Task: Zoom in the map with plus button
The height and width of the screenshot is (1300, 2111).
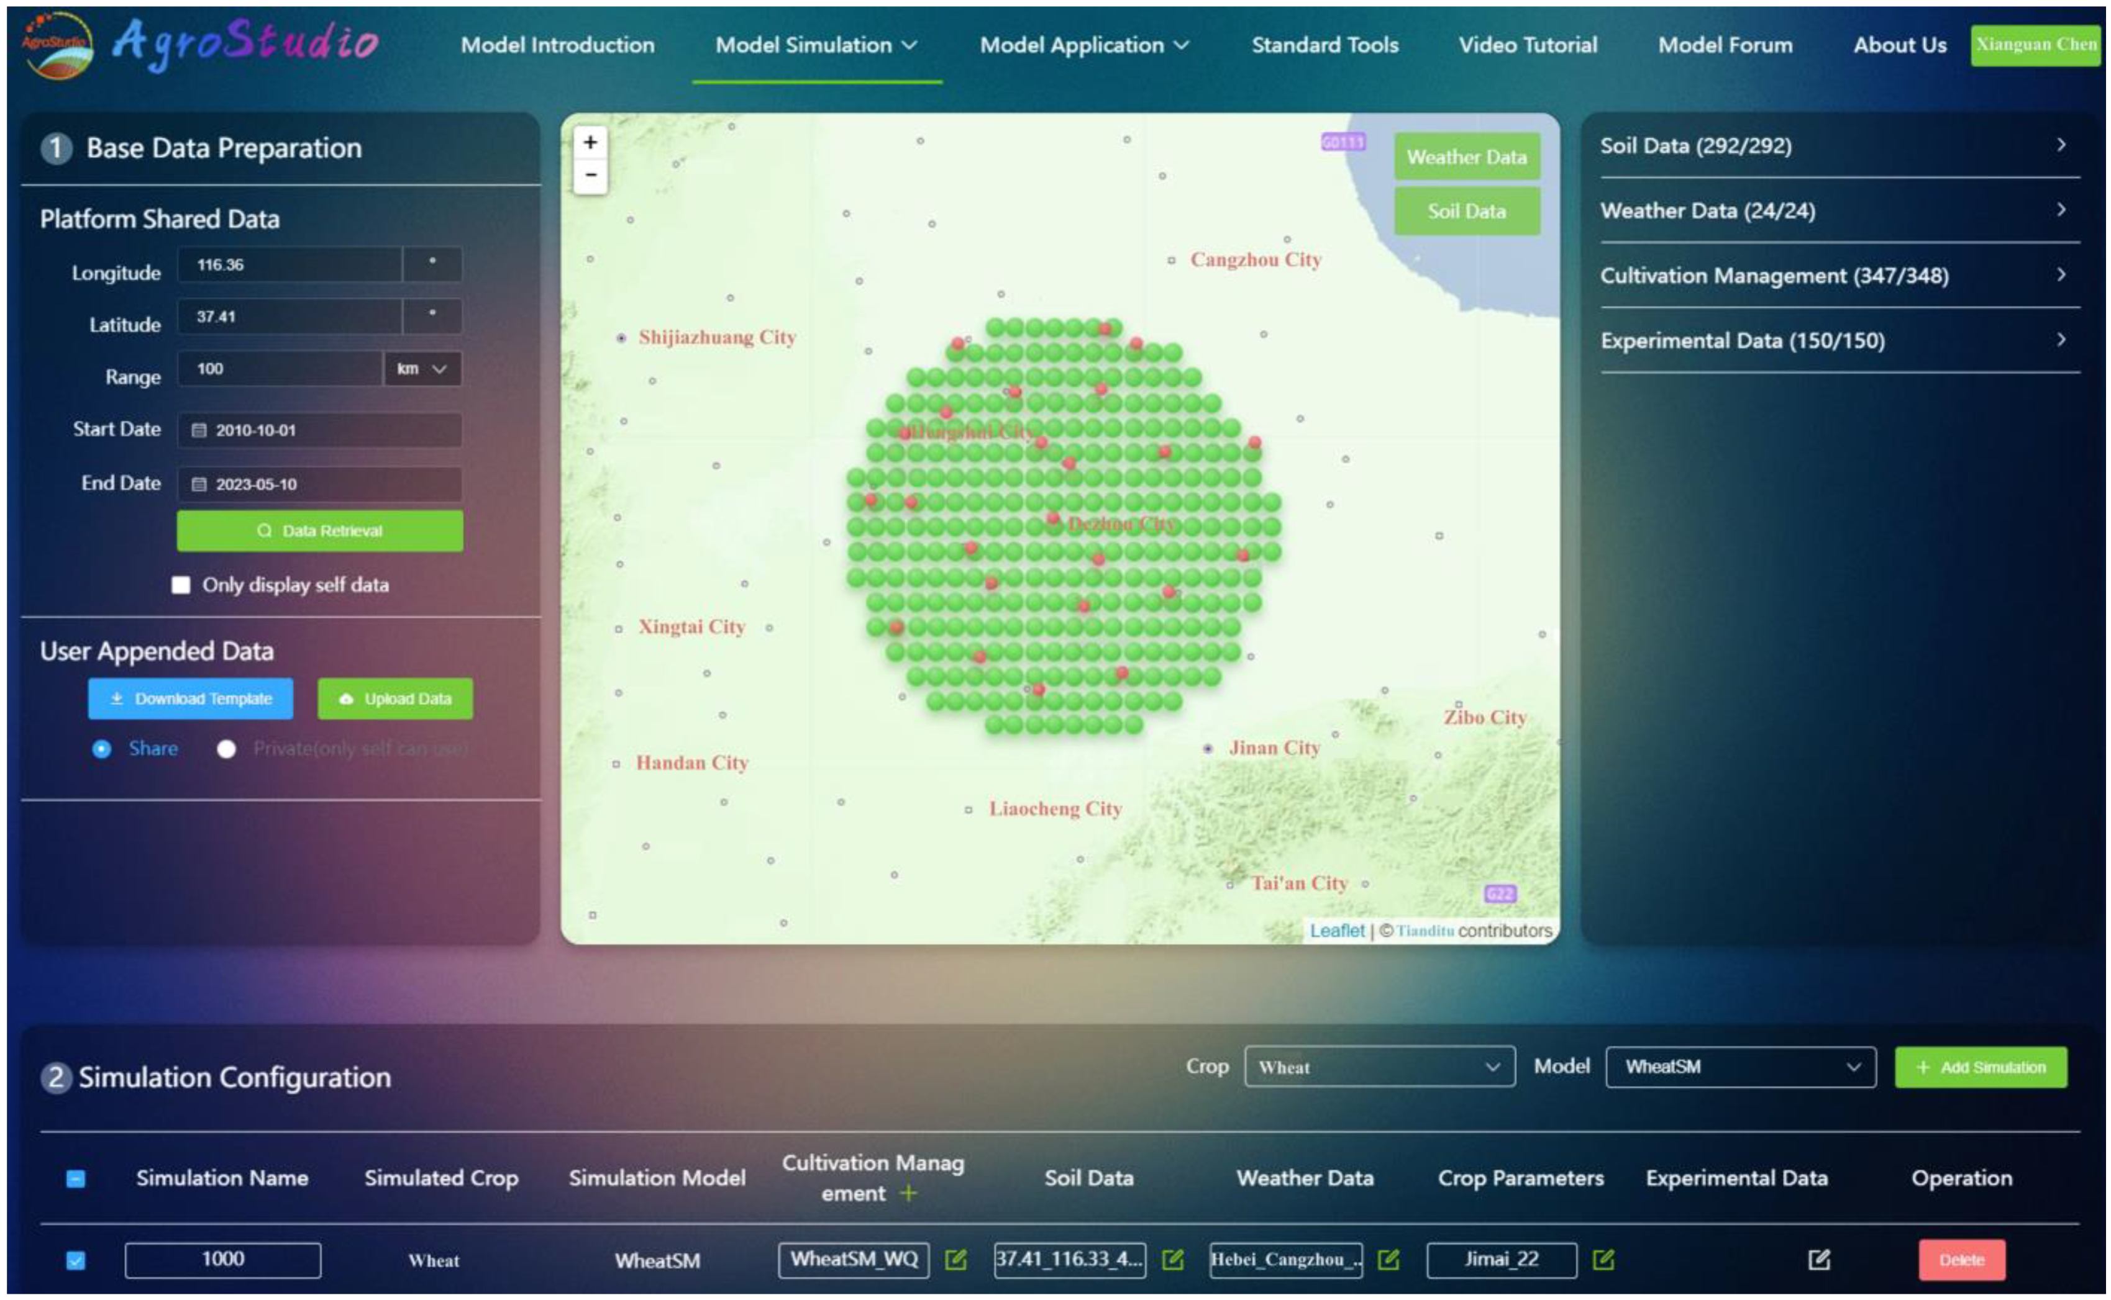Action: (x=590, y=142)
